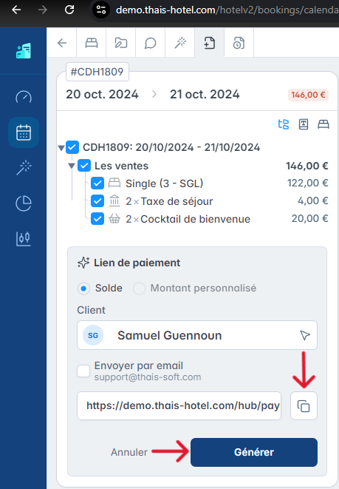Screen dimensions: 339x489
Task: Click the Annuler link
Action: 129,452
